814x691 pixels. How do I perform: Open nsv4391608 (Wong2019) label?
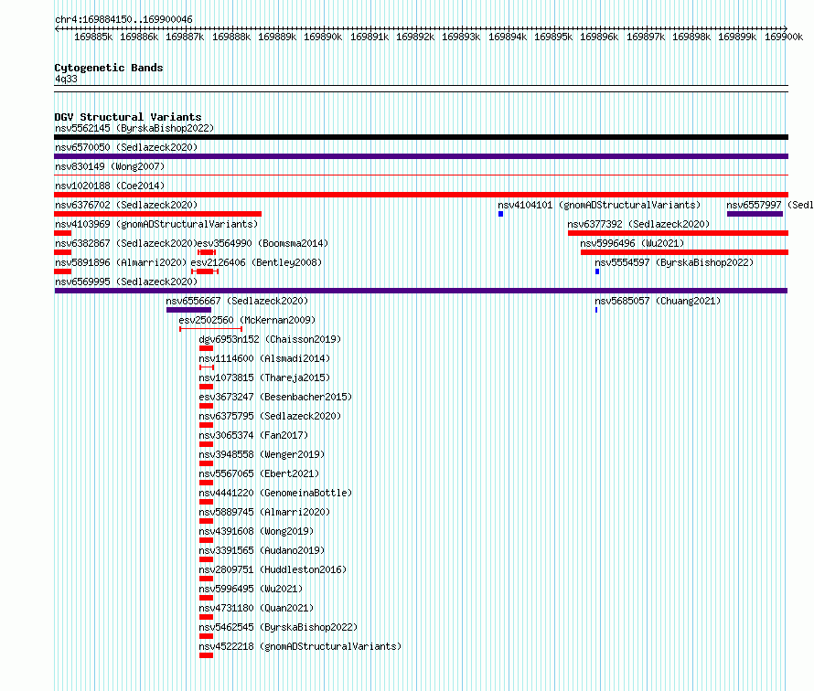coord(256,531)
